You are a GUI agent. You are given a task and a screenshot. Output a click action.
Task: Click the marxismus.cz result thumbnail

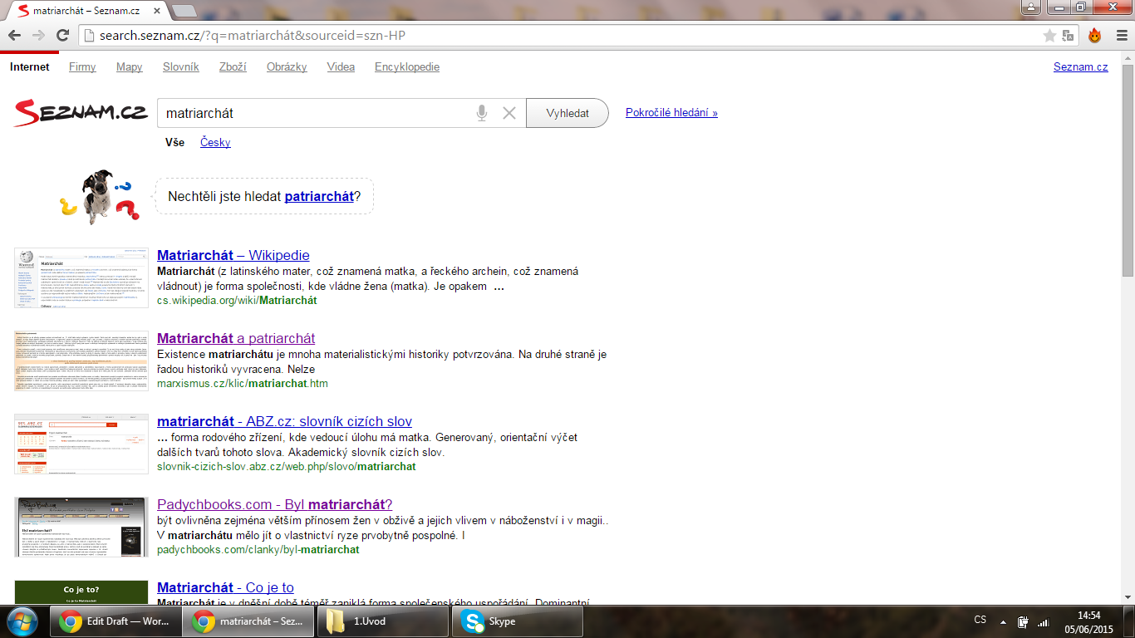point(81,361)
